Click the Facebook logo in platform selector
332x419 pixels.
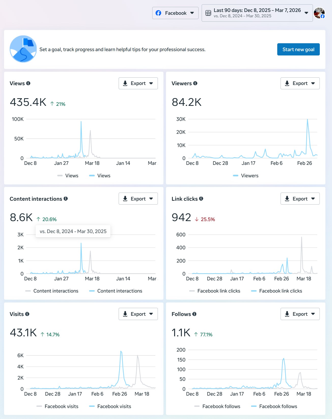[x=158, y=13]
